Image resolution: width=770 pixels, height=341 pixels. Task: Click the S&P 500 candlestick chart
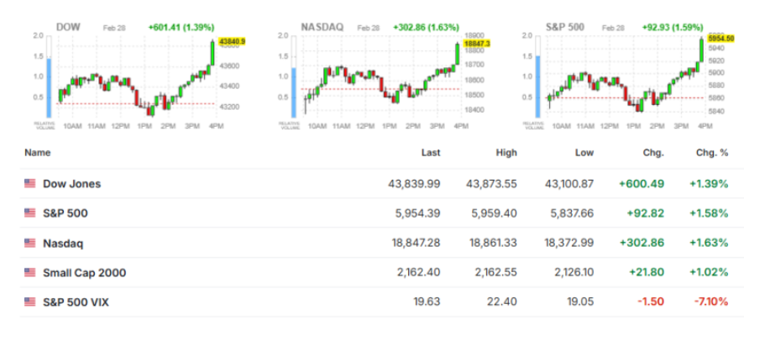point(625,77)
